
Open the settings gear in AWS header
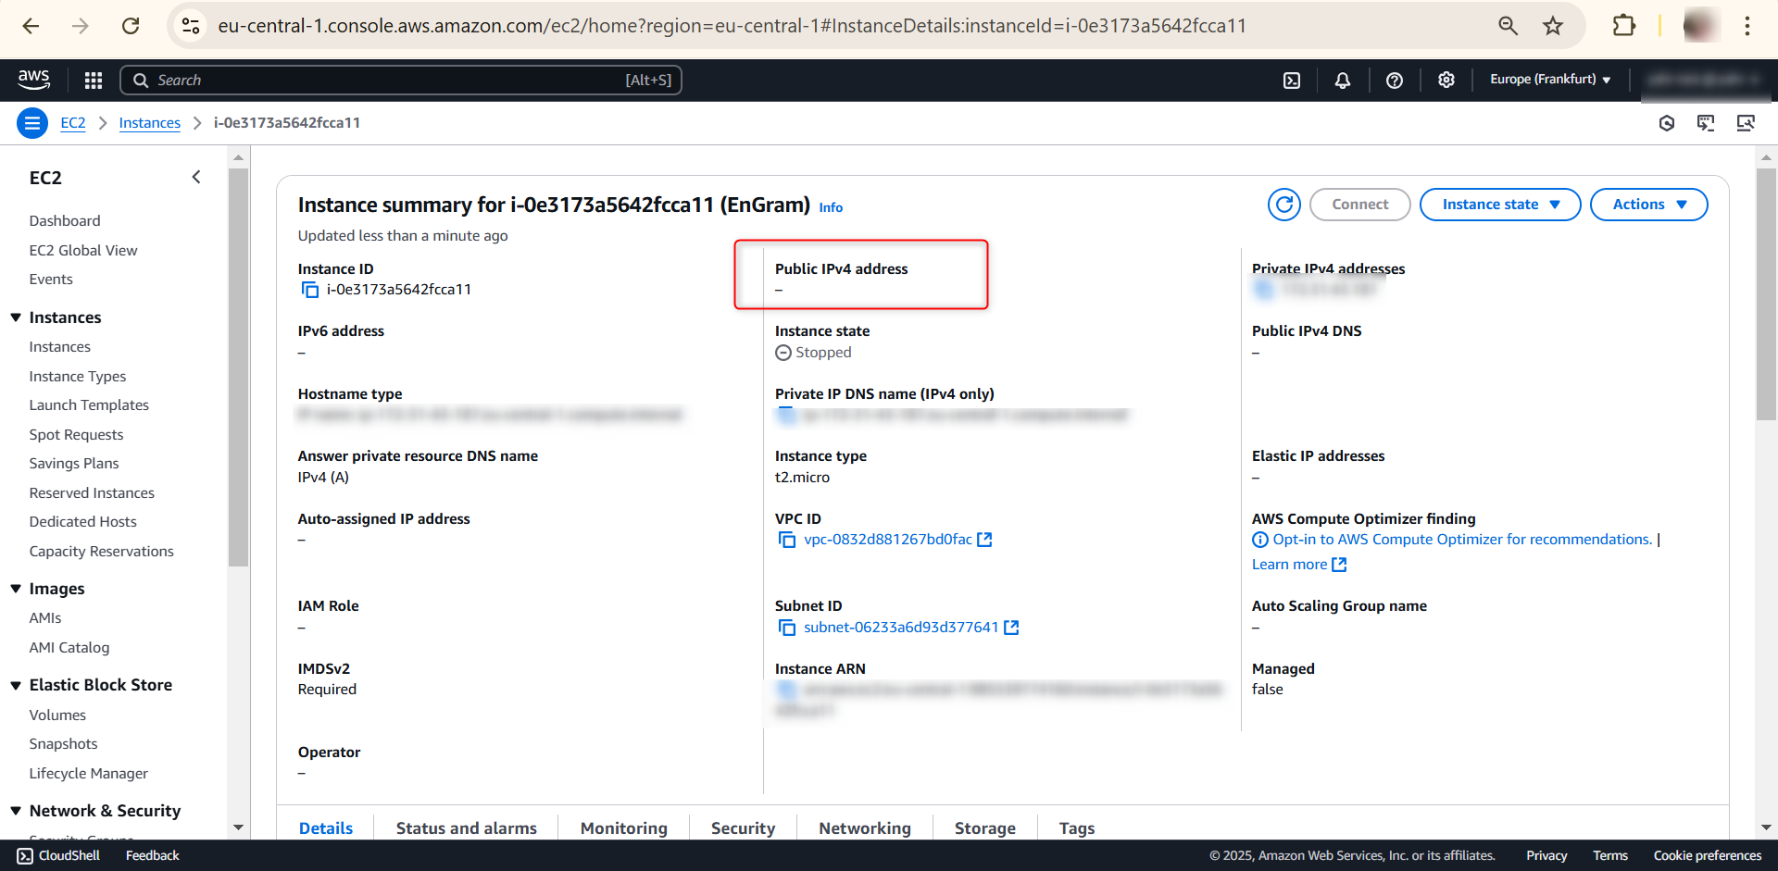pos(1446,81)
